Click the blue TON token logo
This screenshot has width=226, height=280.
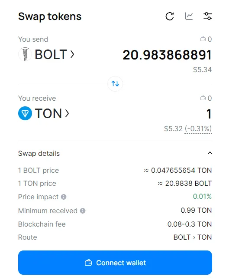point(25,113)
